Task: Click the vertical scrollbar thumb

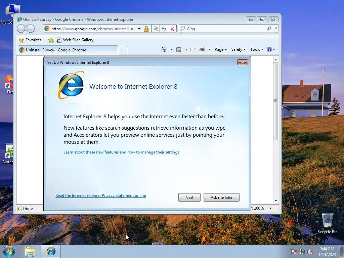Action: pos(276,101)
